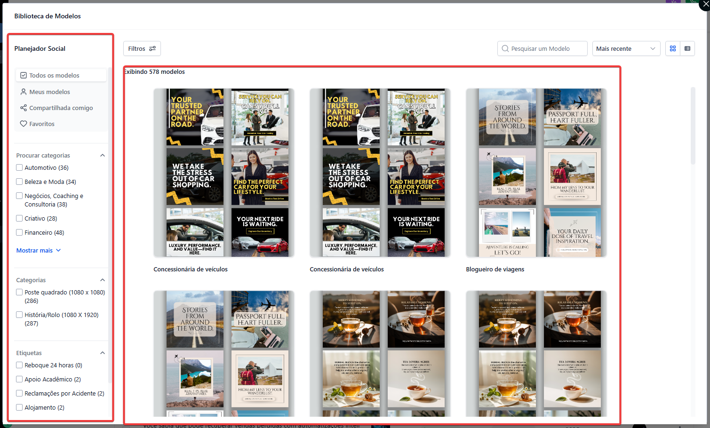
Task: Click the Favoritos heart icon
Action: click(x=24, y=124)
